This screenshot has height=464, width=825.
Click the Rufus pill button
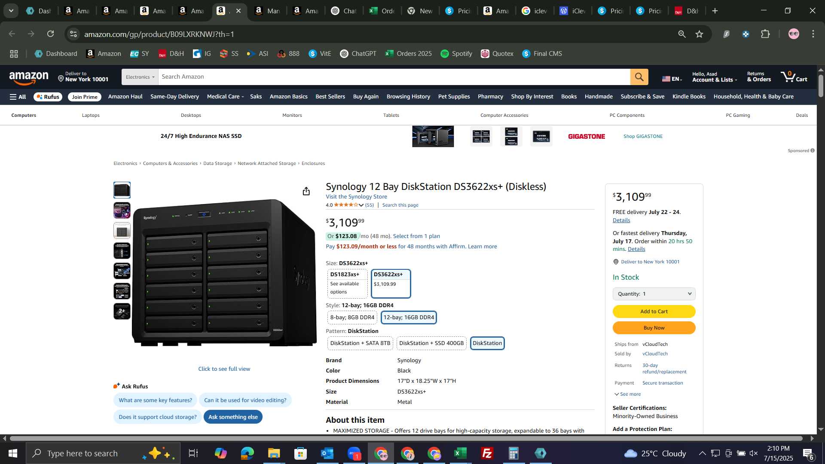(x=48, y=97)
